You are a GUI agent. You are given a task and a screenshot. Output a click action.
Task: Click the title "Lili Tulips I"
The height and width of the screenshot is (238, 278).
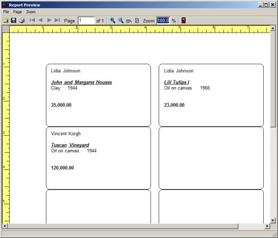point(176,82)
